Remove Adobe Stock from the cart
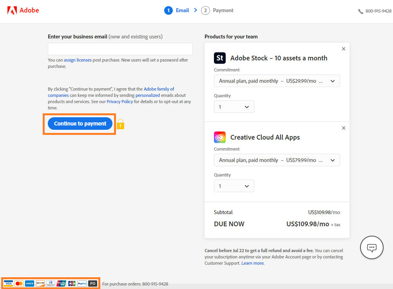 (344, 49)
